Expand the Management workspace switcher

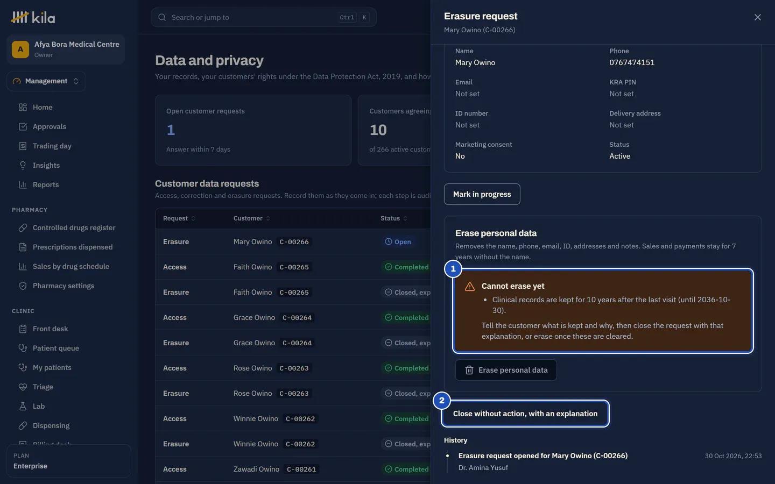[x=46, y=81]
